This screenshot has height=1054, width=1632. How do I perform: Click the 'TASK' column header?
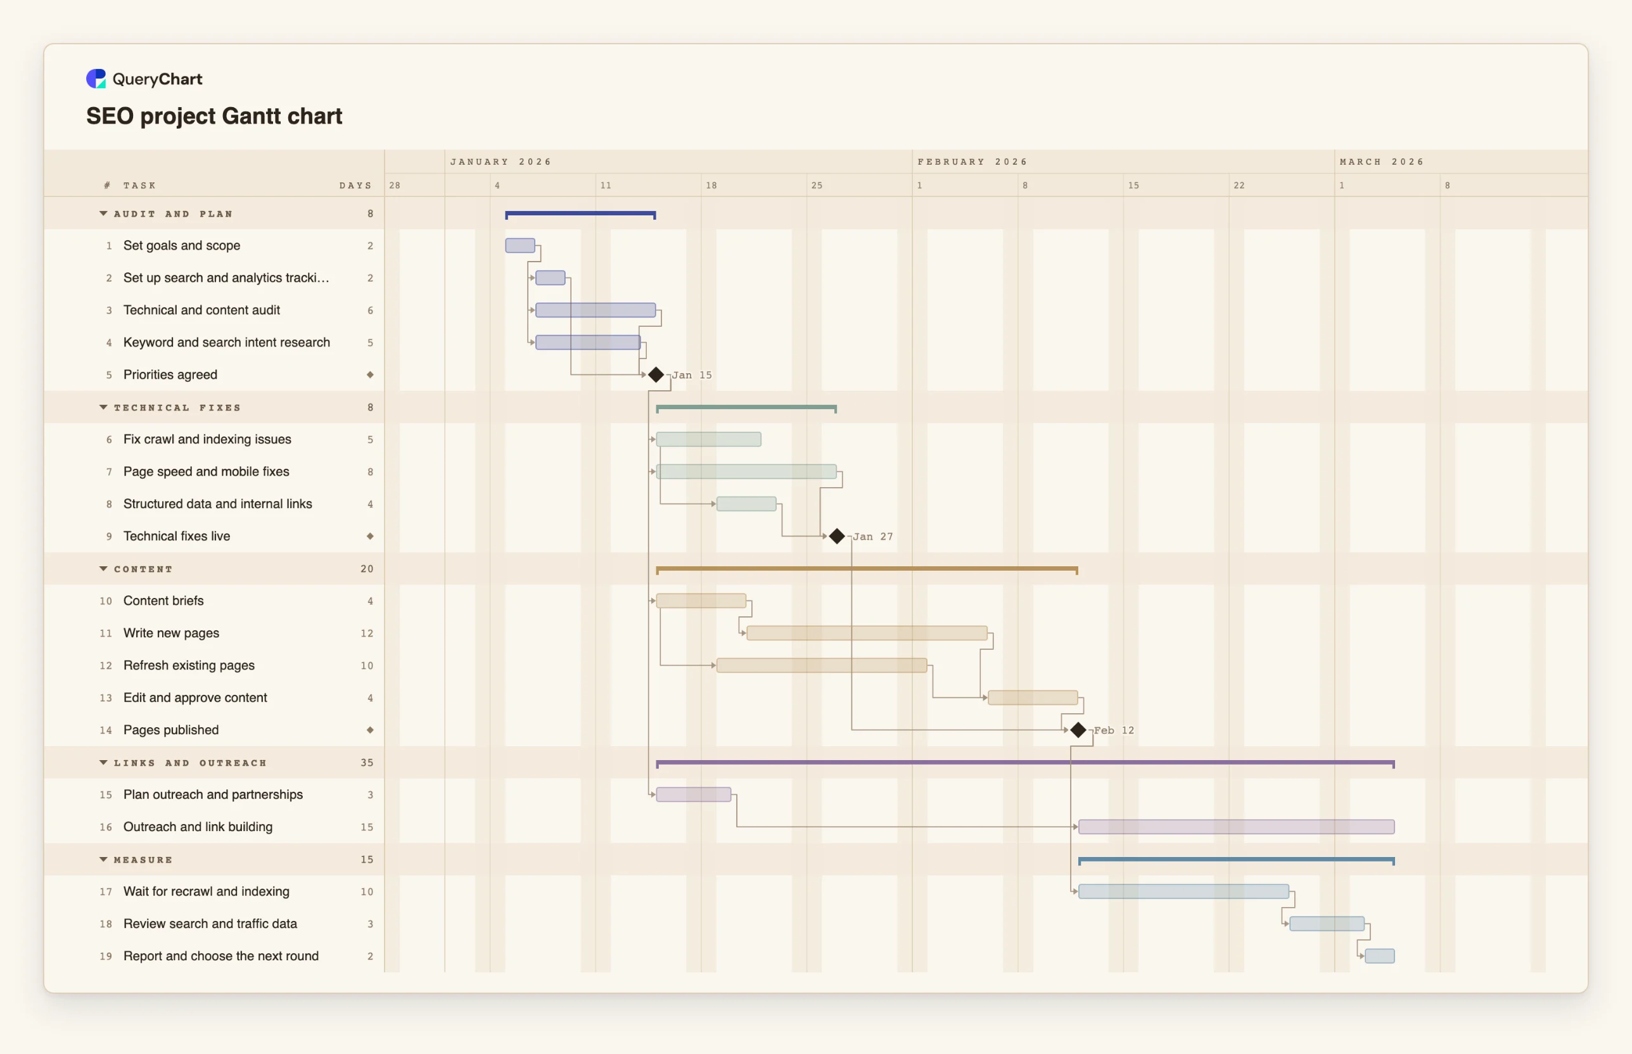tap(139, 186)
